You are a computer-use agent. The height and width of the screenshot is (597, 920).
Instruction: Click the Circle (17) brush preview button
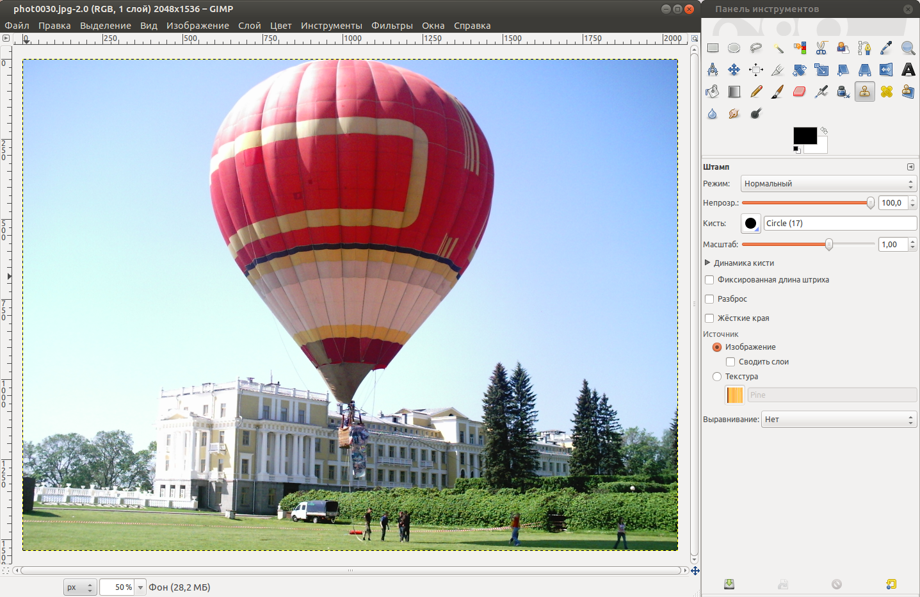pos(750,224)
